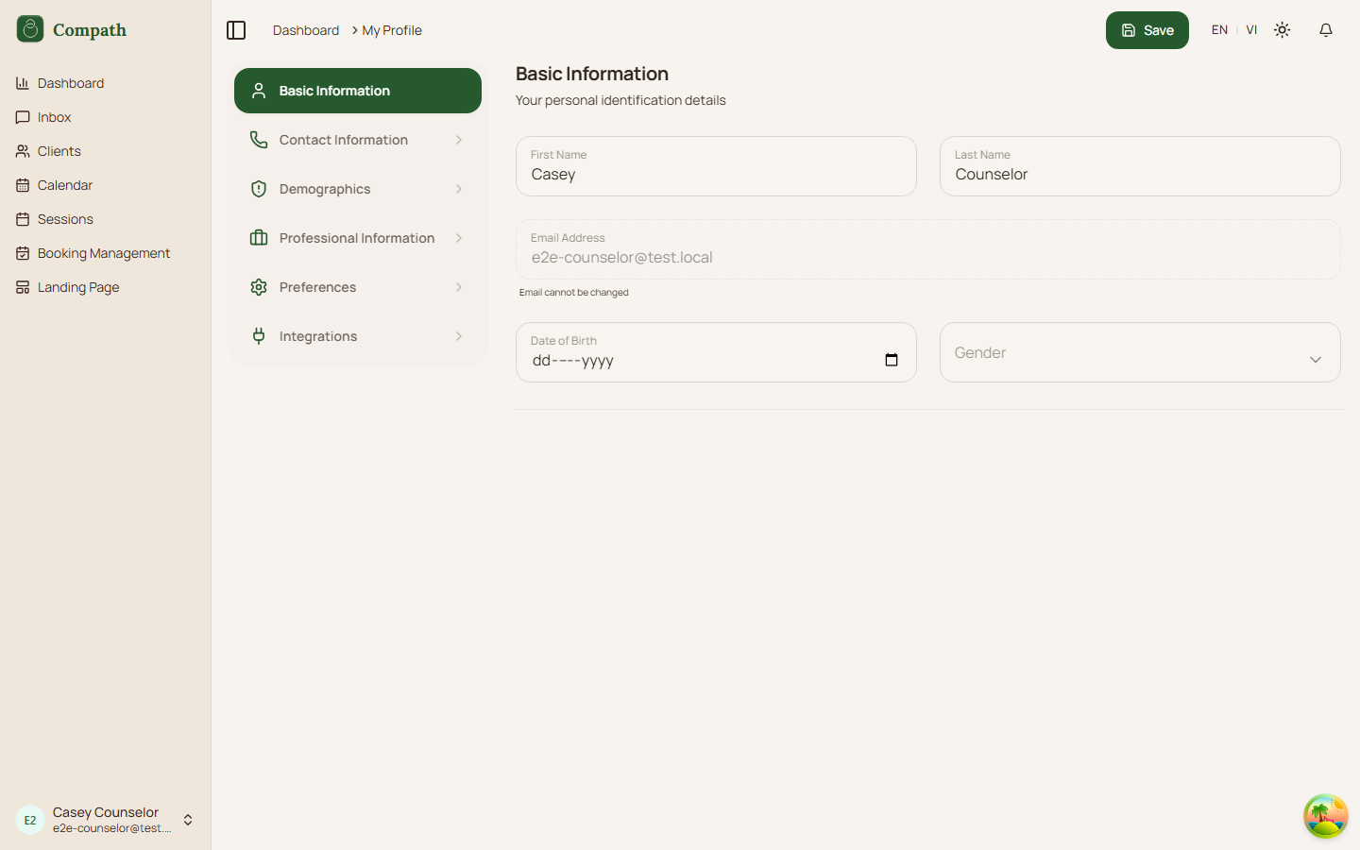The image size is (1360, 850).
Task: Click the Compath logo icon
Action: 30,29
